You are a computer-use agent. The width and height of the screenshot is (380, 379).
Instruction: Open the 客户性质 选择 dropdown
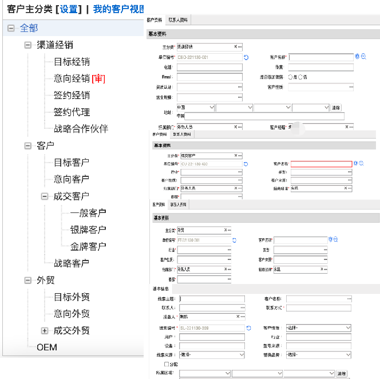(x=318, y=328)
